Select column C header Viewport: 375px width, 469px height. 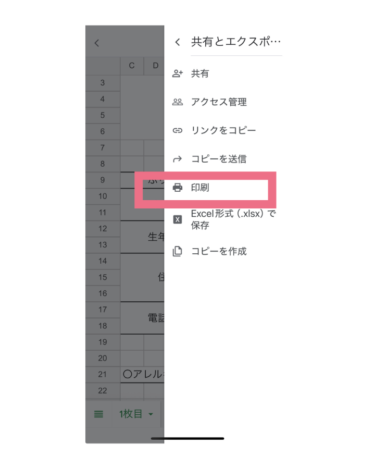pyautogui.click(x=132, y=66)
